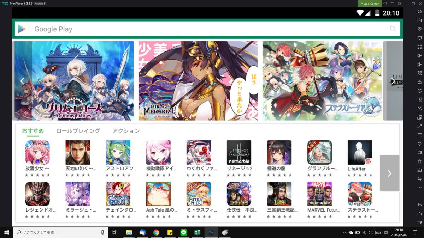
Task: Open Ash Tale app icon
Action: [158, 194]
